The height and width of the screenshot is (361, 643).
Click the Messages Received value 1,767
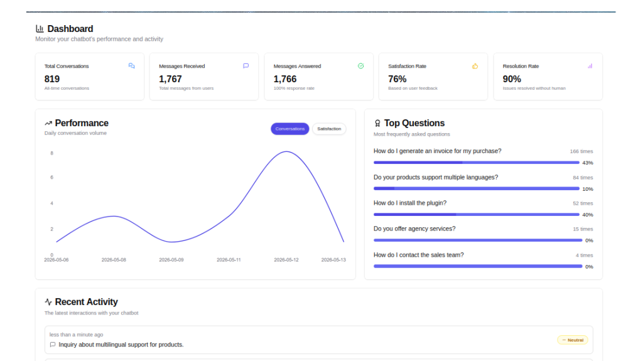pos(170,78)
